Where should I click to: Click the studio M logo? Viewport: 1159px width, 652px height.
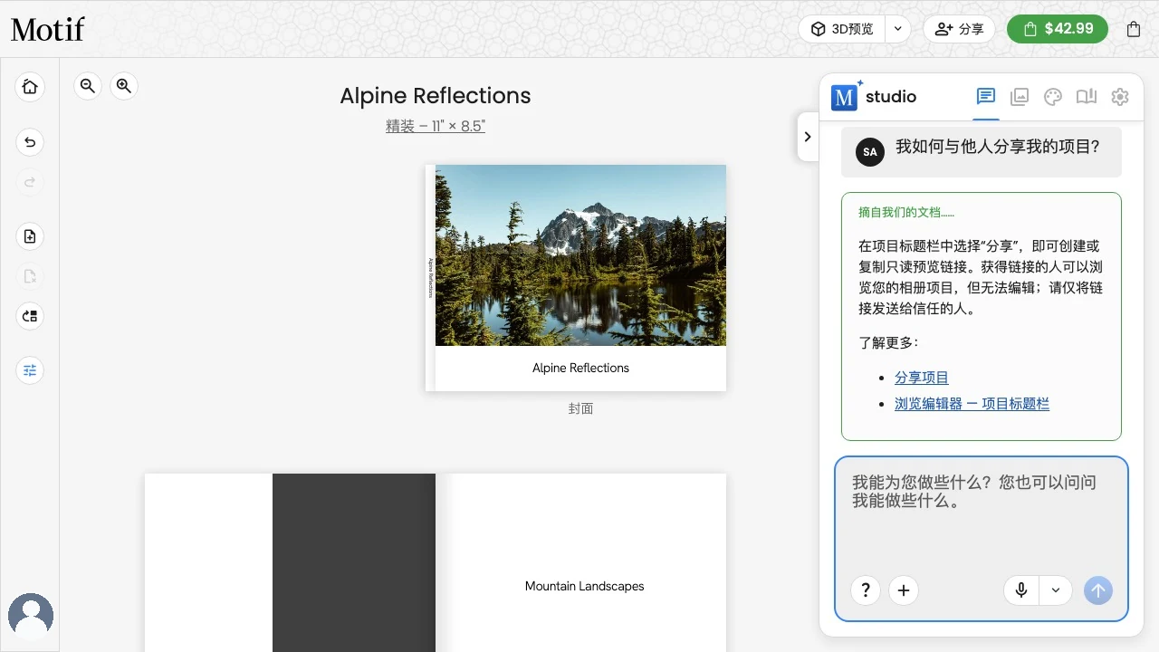pos(844,97)
